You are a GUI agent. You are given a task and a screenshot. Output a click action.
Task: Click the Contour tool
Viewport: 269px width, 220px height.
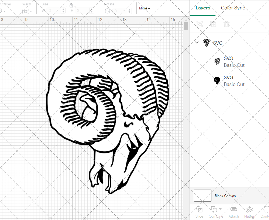(x=265, y=212)
